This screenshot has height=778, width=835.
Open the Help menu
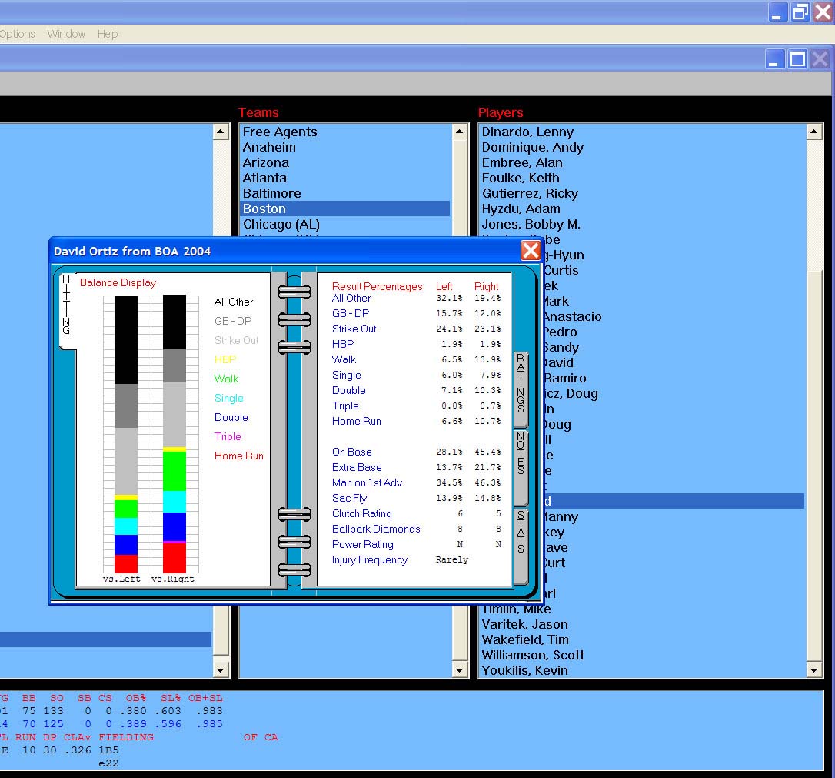click(108, 34)
